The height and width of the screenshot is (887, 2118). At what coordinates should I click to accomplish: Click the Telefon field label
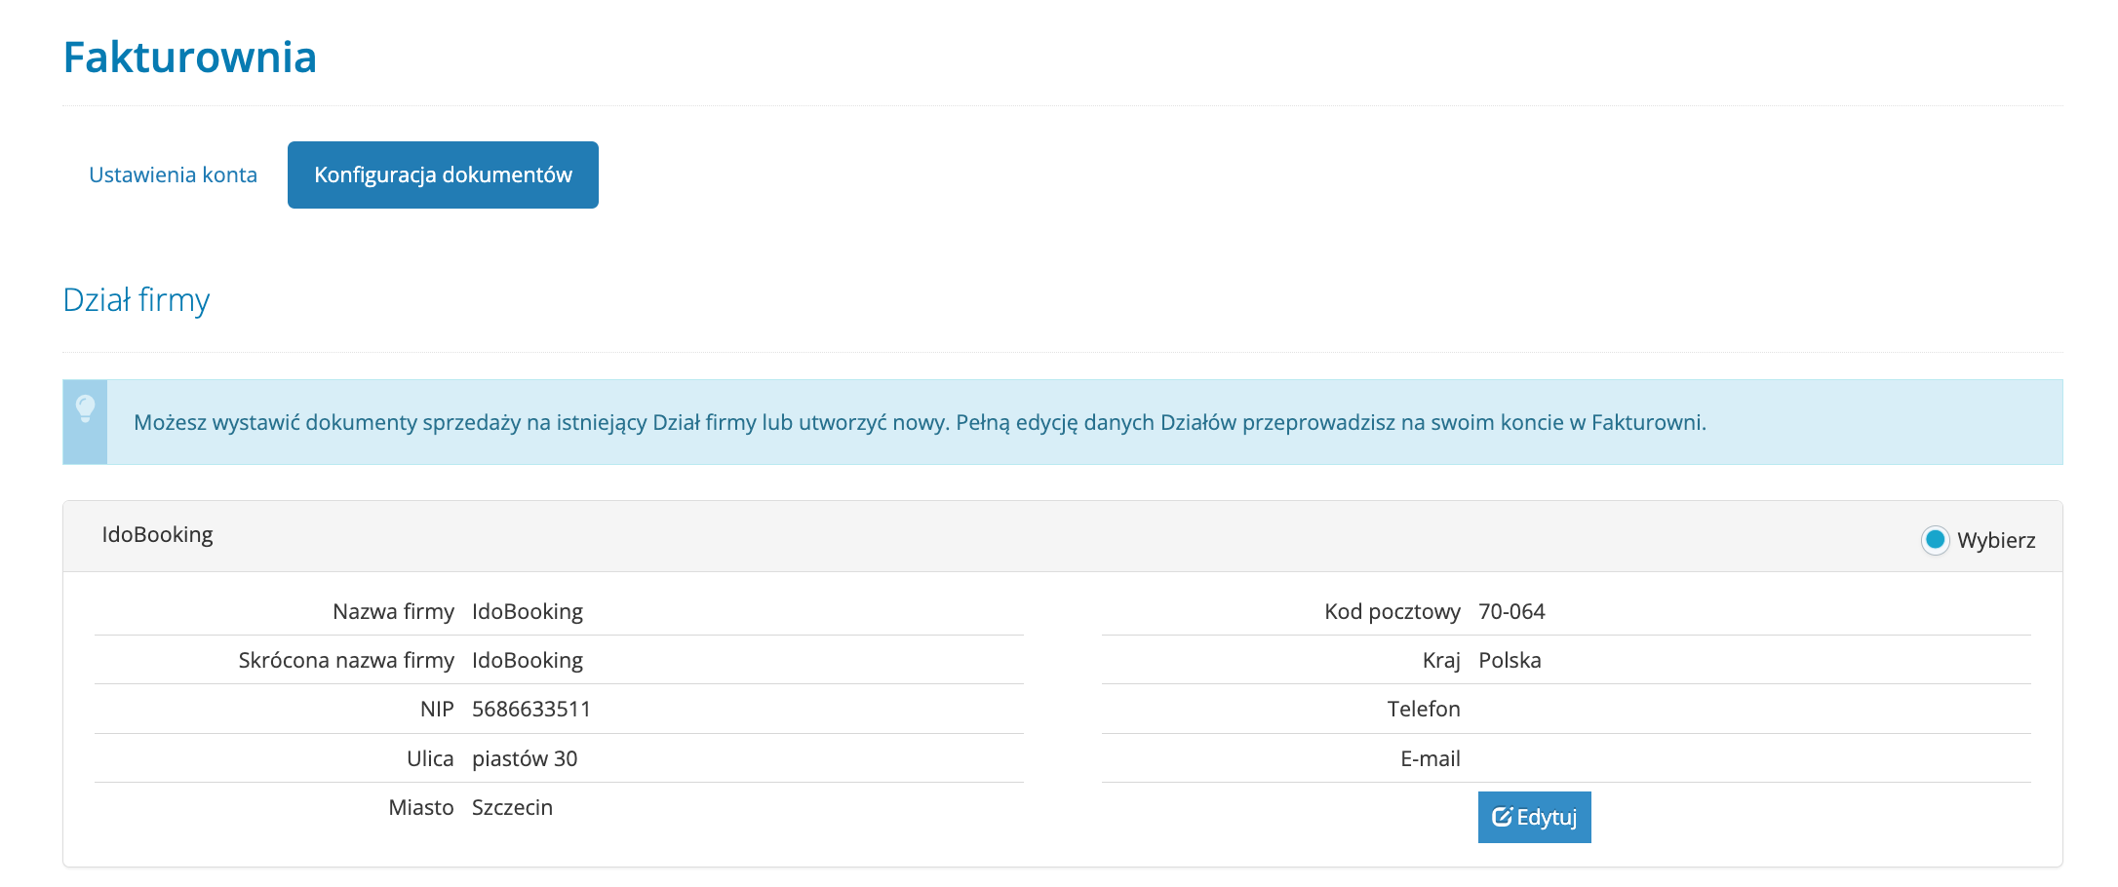[x=1424, y=710]
